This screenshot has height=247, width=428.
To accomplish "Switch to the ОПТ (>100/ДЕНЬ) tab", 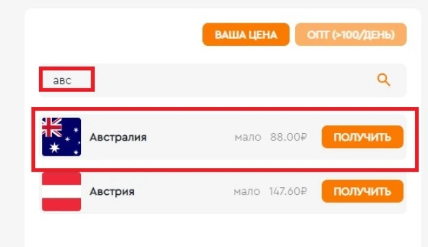I will coord(350,35).
